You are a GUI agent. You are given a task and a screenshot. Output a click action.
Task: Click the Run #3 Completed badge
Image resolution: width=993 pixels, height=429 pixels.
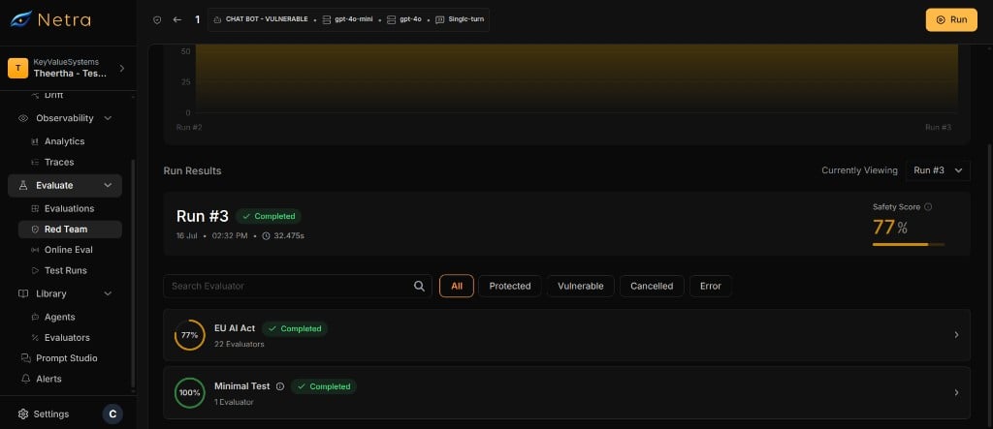tap(269, 216)
